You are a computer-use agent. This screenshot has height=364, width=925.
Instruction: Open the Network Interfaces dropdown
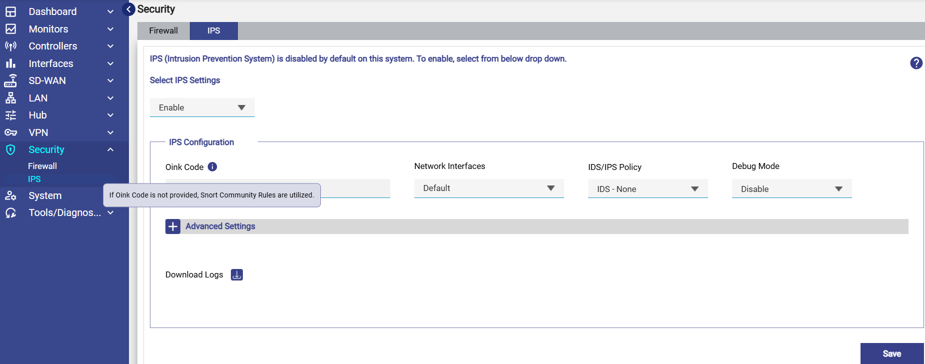489,188
